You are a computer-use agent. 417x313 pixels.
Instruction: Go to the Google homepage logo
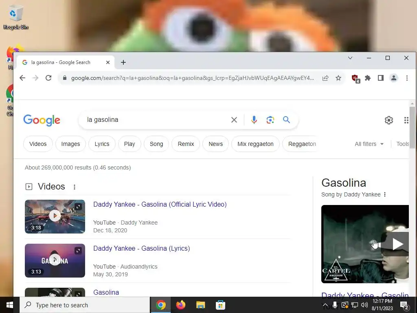42,120
